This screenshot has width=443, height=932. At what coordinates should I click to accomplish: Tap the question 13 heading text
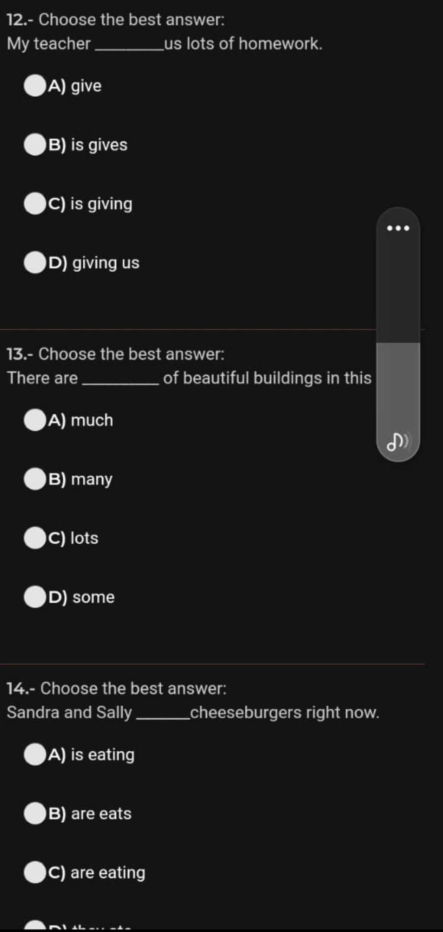[116, 354]
